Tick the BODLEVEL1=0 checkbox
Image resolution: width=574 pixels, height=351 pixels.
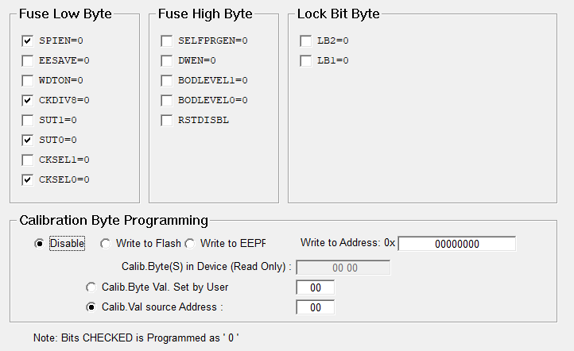(x=167, y=80)
